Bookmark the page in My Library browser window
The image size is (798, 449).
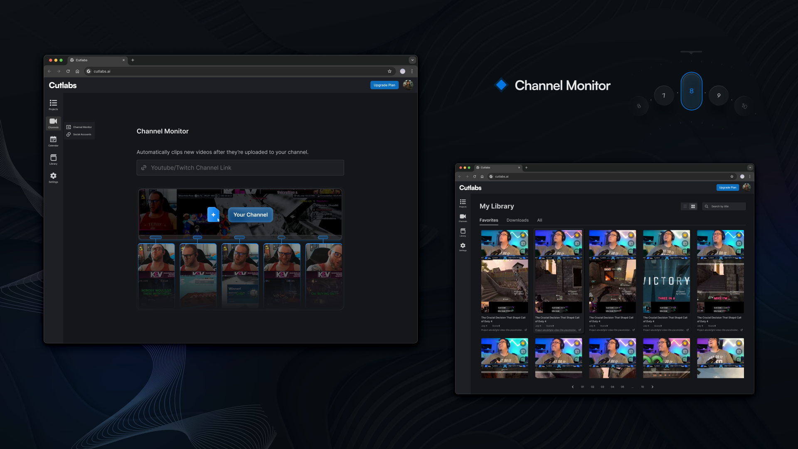(x=732, y=177)
